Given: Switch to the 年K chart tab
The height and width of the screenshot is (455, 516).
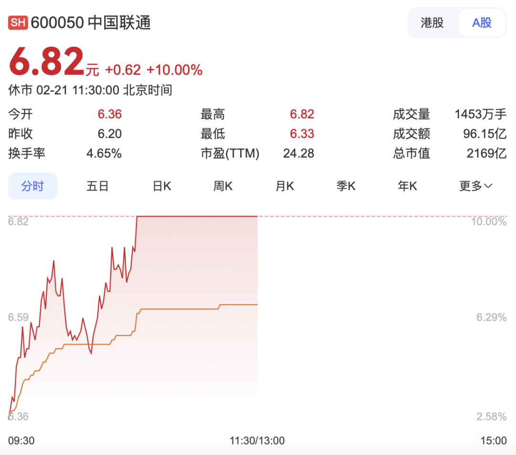Looking at the screenshot, I should click(408, 186).
